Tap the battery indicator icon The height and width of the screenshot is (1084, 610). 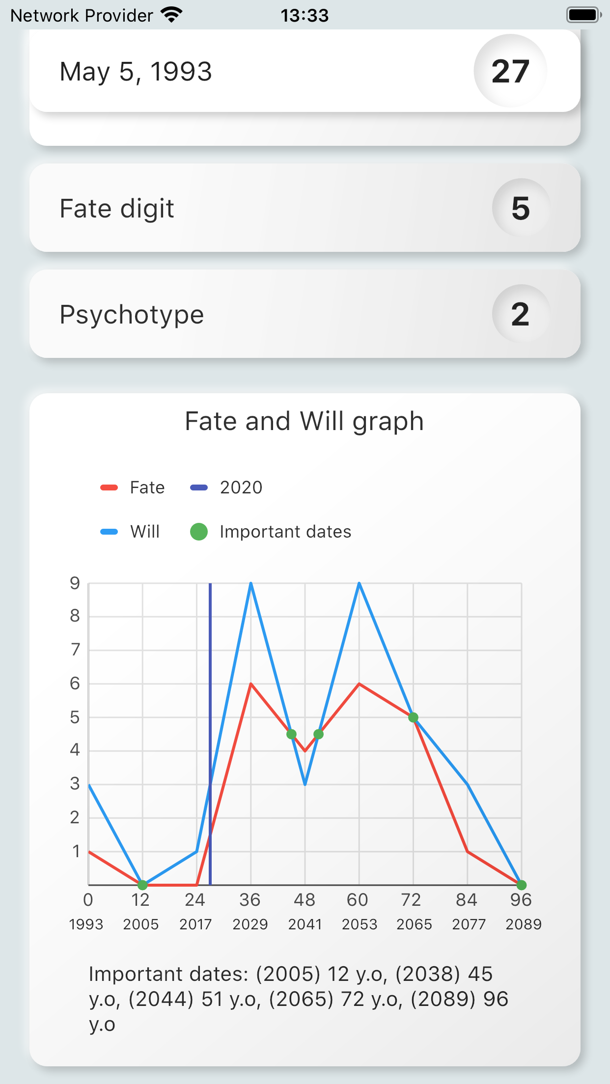pyautogui.click(x=583, y=15)
